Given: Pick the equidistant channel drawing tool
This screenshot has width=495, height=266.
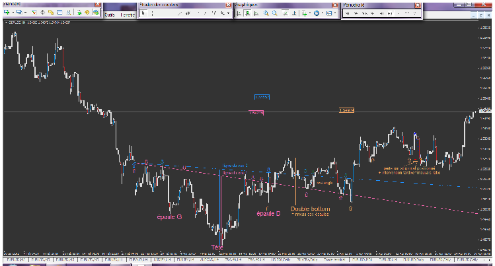Looking at the screenshot, I should click(x=188, y=13).
